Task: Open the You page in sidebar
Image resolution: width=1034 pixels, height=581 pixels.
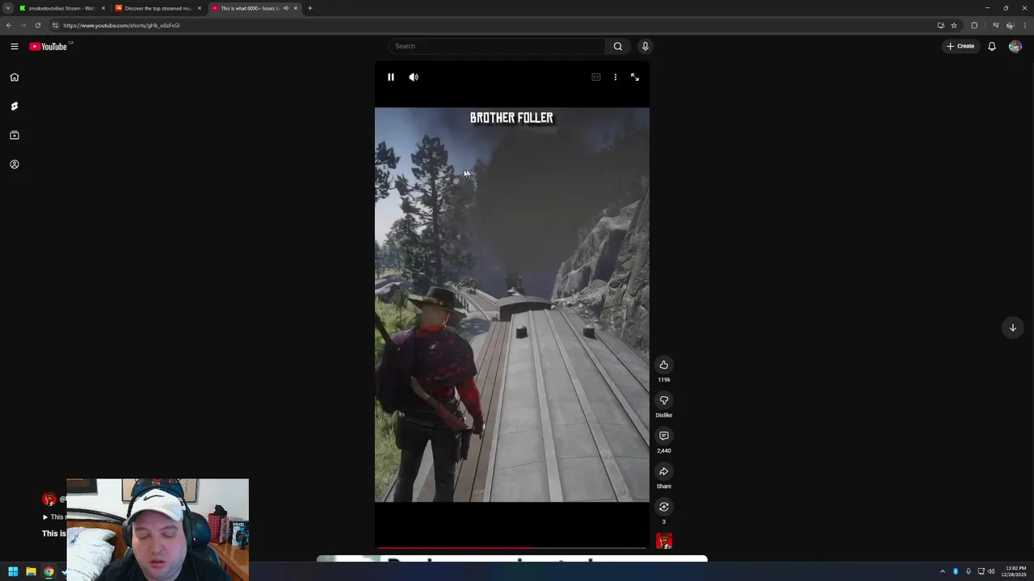Action: tap(15, 165)
